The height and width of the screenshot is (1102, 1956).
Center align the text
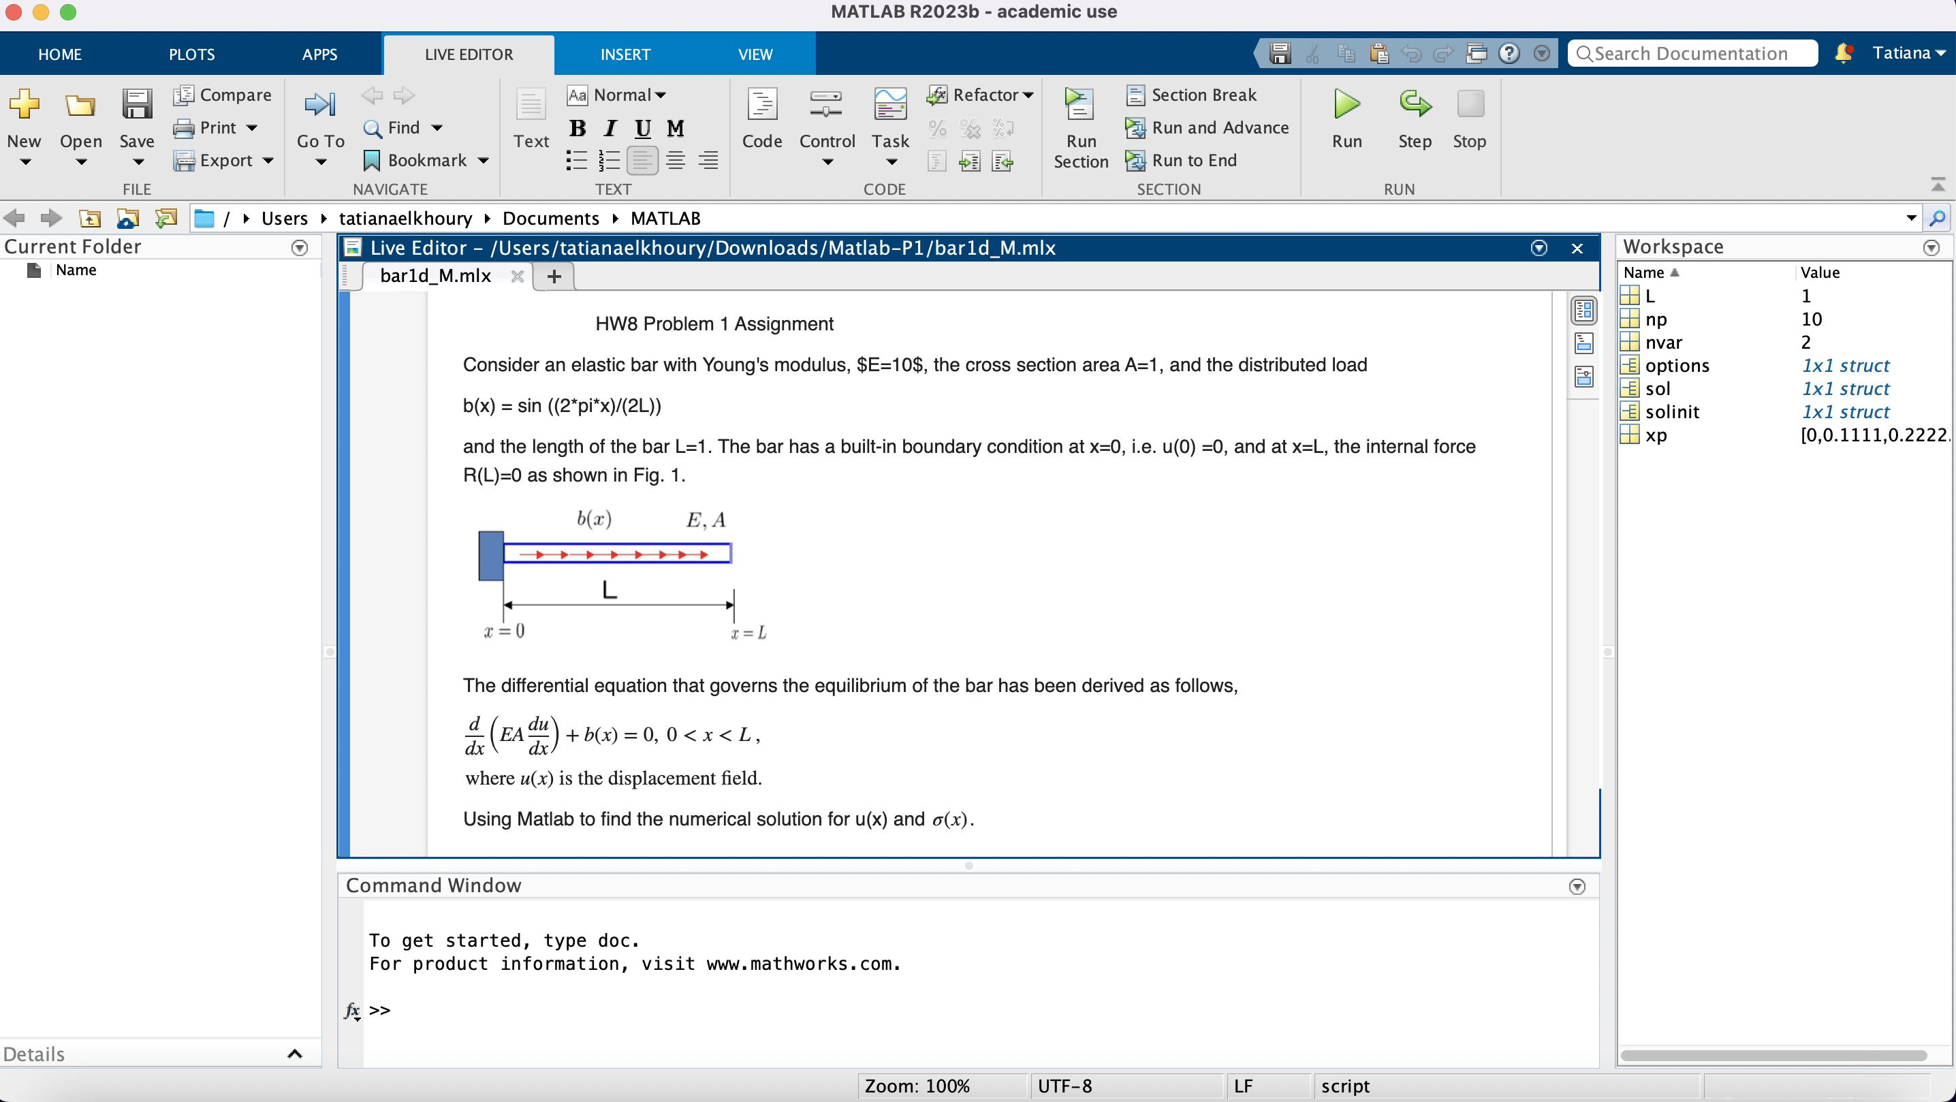coord(676,160)
